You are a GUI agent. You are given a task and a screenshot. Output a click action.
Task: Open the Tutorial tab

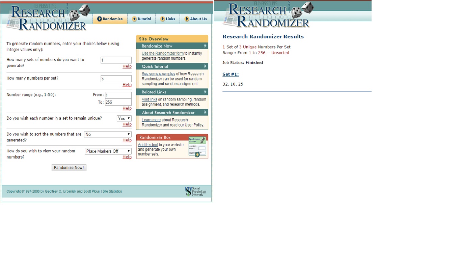141,19
